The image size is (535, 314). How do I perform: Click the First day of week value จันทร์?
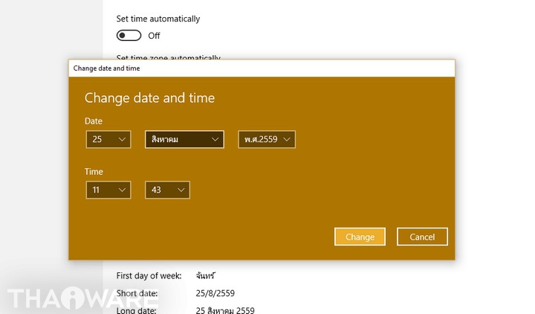[x=205, y=275]
